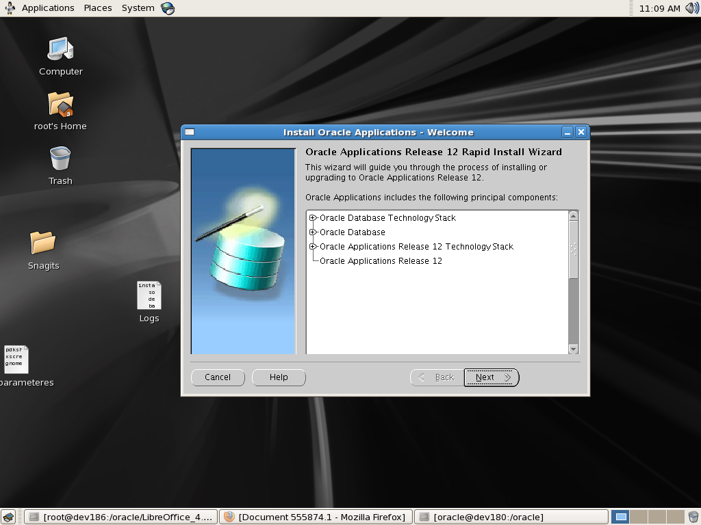Image resolution: width=701 pixels, height=525 pixels.
Task: Open the System menu
Action: pos(138,8)
